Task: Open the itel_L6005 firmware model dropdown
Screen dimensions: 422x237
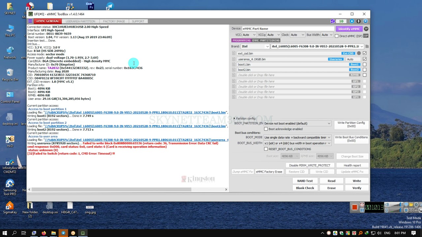Action: click(317, 46)
